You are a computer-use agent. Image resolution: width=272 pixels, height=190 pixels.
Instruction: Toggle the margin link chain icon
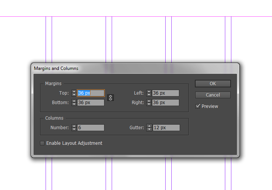point(111,98)
